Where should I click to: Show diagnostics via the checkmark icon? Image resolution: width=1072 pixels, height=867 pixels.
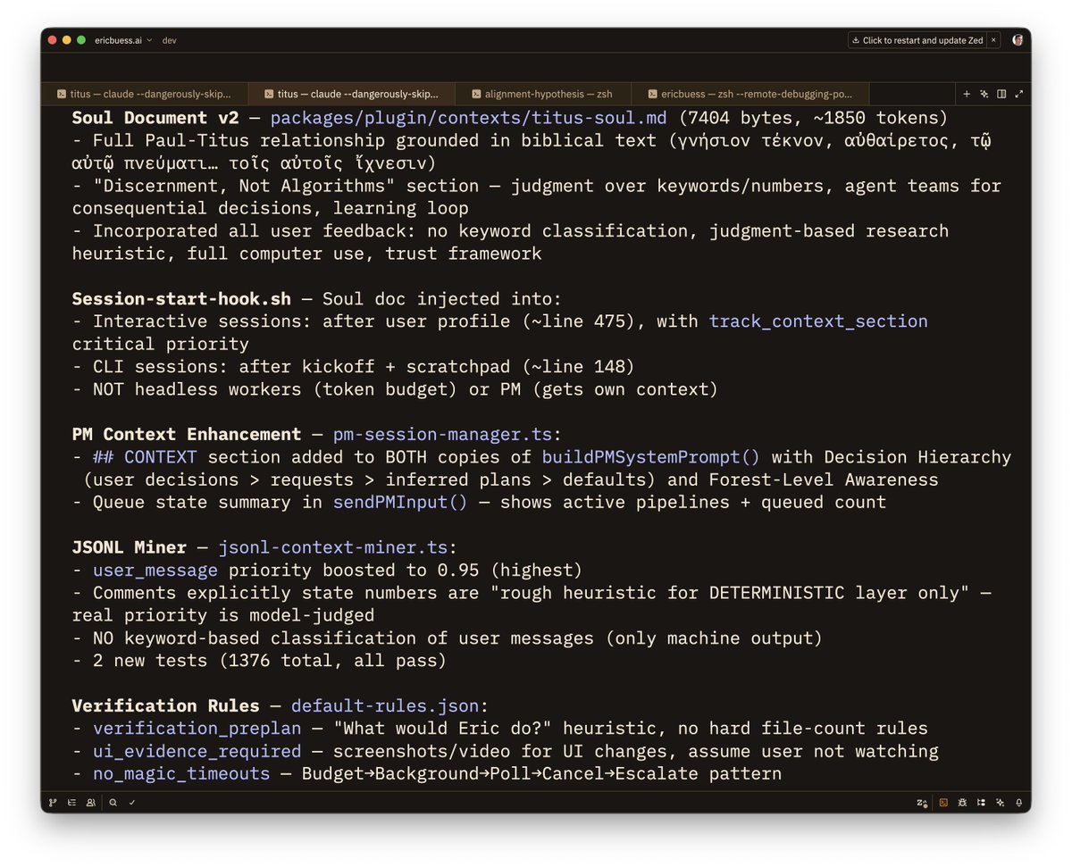pos(131,803)
